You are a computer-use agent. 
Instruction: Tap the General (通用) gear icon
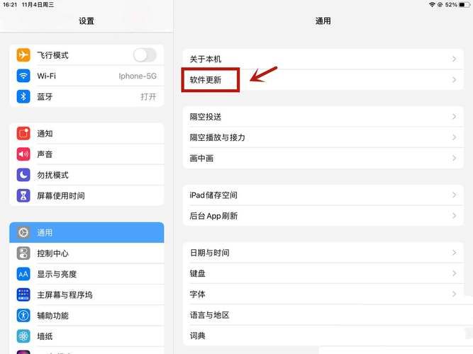tap(23, 233)
